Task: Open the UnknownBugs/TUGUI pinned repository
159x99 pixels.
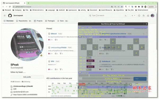Action: coord(59,48)
